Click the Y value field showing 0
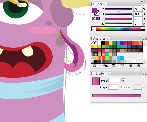 pyautogui.click(x=138, y=19)
